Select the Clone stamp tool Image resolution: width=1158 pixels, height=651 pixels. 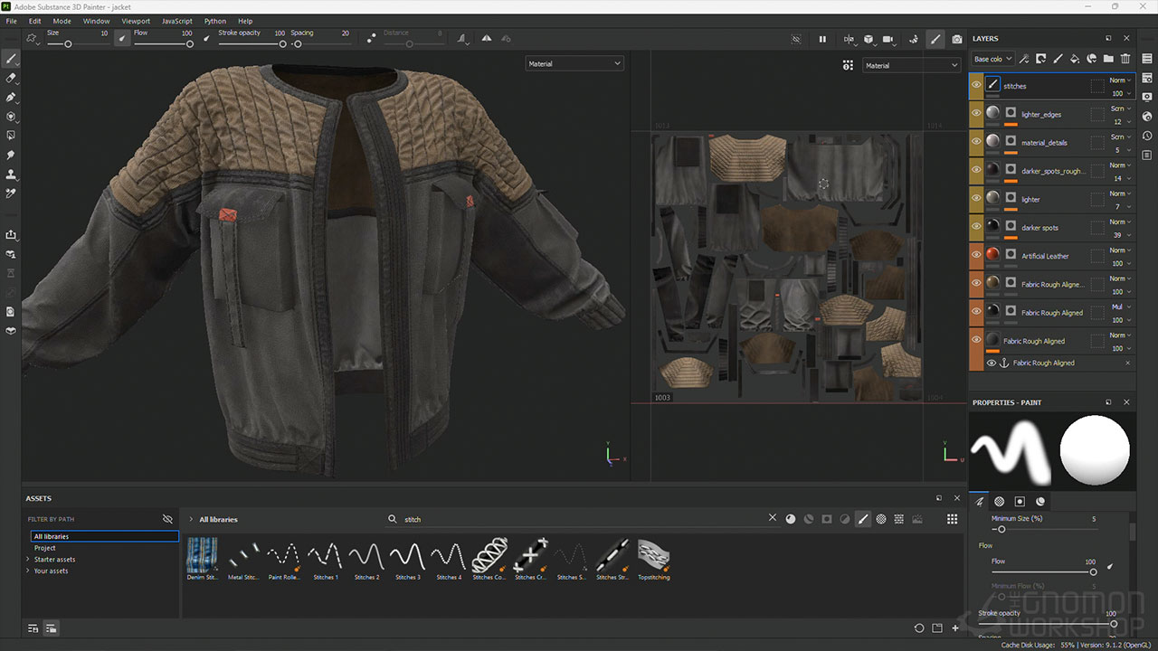11,175
